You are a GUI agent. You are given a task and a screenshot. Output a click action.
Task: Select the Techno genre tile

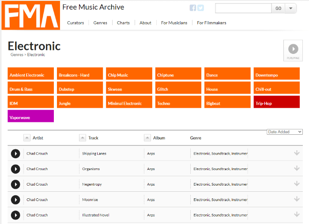(x=178, y=102)
